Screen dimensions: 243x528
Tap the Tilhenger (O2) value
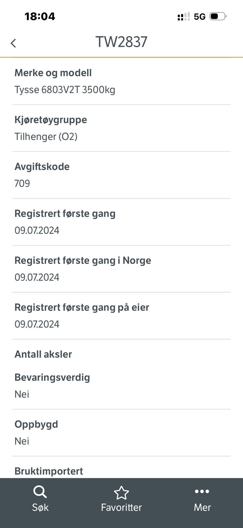[x=46, y=137]
